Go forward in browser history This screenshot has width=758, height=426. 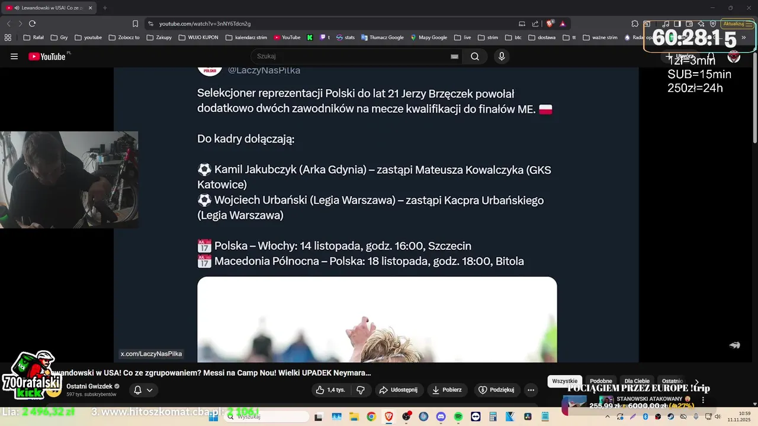20,24
